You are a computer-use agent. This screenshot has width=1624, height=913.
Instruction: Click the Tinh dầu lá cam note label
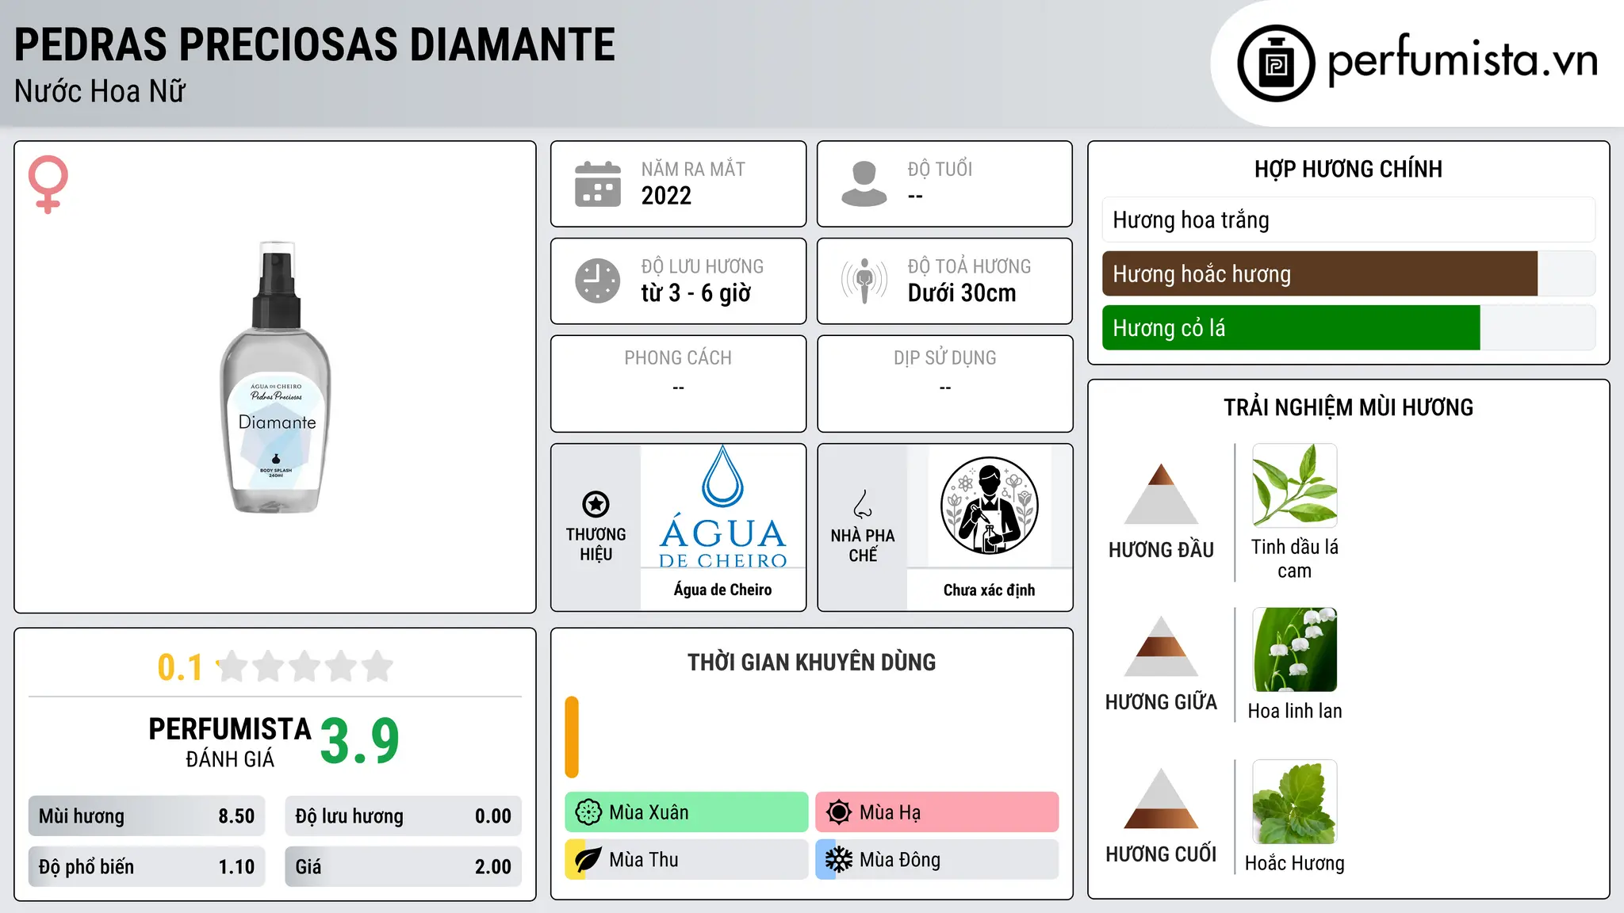click(x=1295, y=559)
